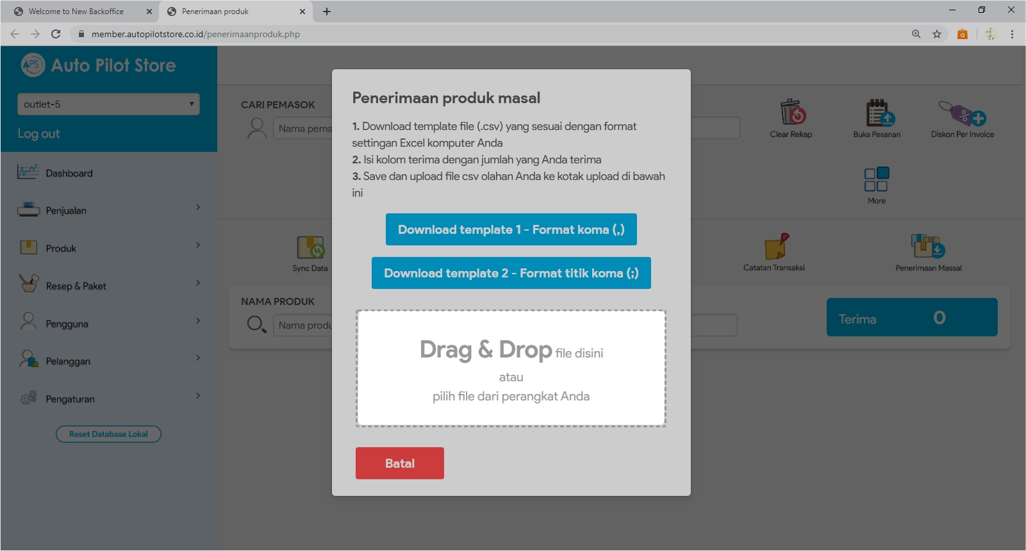Download template 2 semicolon format
This screenshot has width=1026, height=551.
511,273
